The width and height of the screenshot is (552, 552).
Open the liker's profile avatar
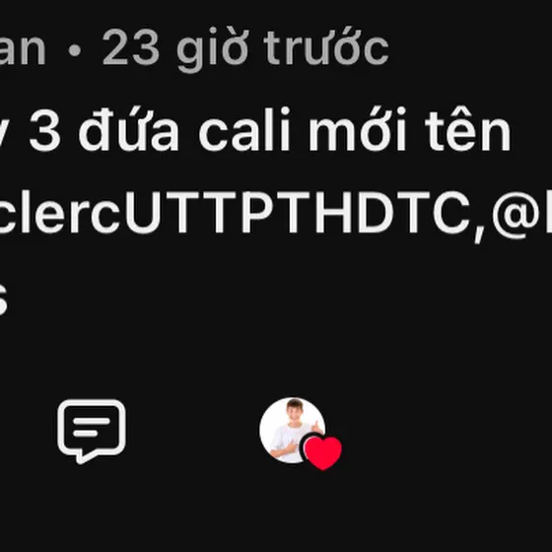(x=292, y=430)
